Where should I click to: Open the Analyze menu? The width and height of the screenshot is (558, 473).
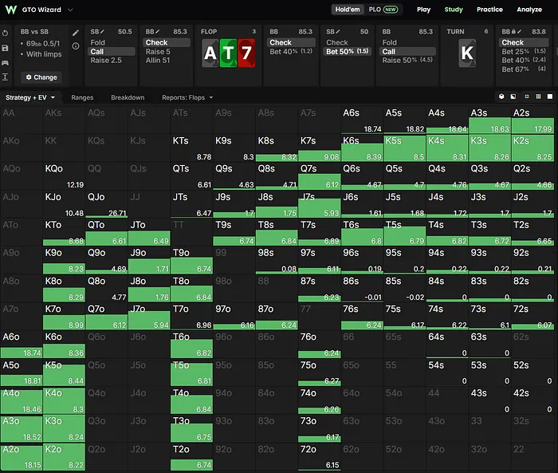click(x=529, y=10)
